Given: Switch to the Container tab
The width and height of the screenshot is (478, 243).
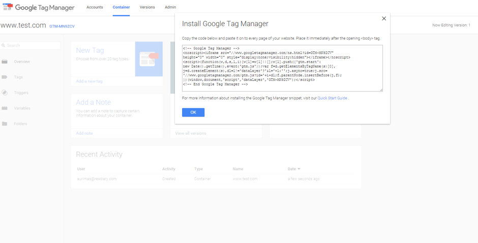Looking at the screenshot, I should coord(121,7).
